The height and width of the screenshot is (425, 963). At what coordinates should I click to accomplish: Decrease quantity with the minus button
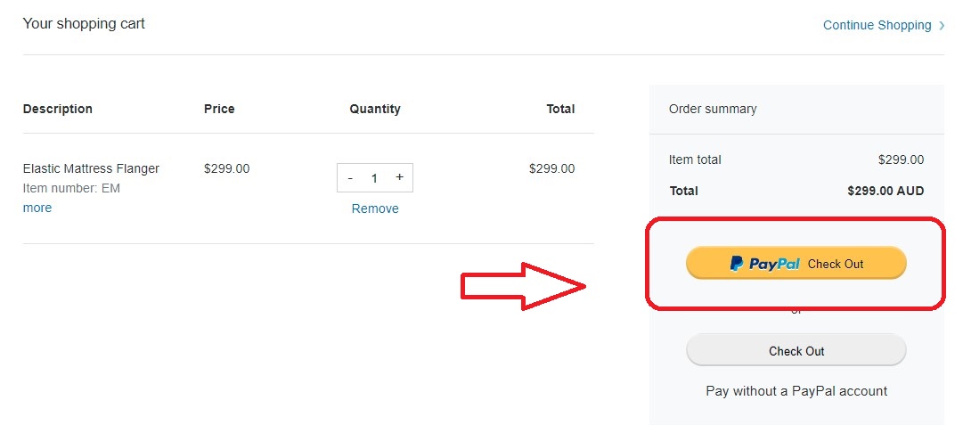pos(350,178)
